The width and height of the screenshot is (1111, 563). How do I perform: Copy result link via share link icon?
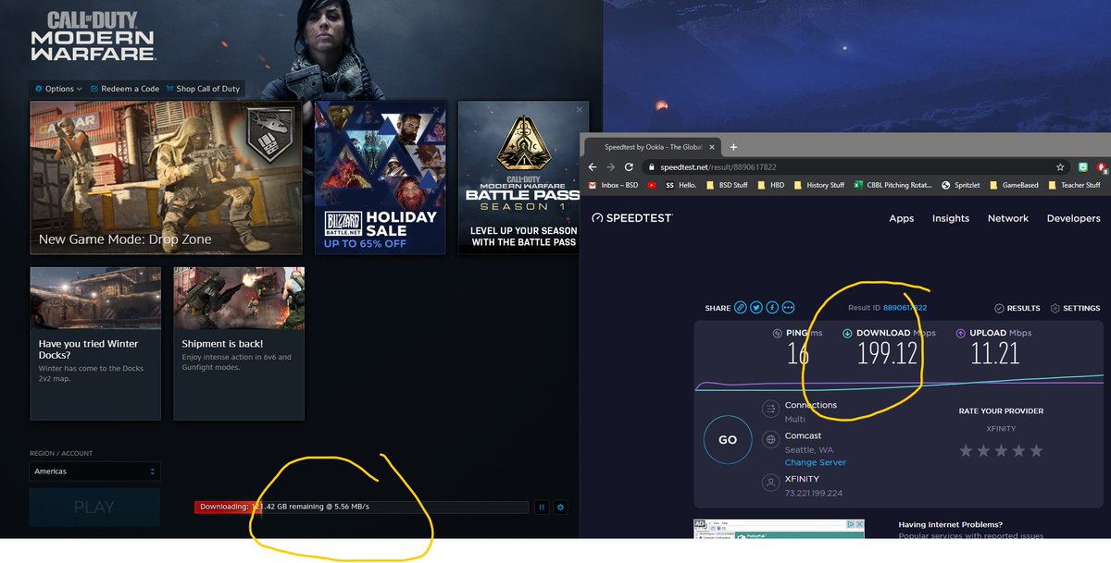pyautogui.click(x=740, y=308)
